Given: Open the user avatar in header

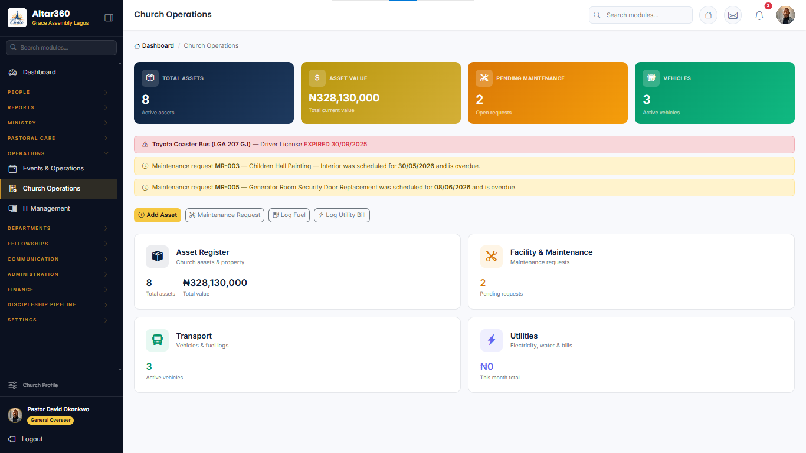Looking at the screenshot, I should tap(785, 15).
